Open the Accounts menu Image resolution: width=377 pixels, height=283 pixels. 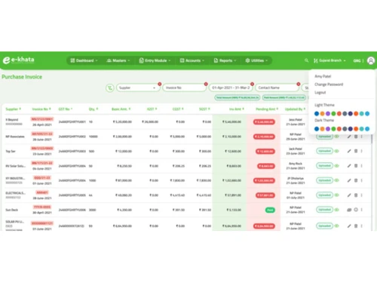192,60
